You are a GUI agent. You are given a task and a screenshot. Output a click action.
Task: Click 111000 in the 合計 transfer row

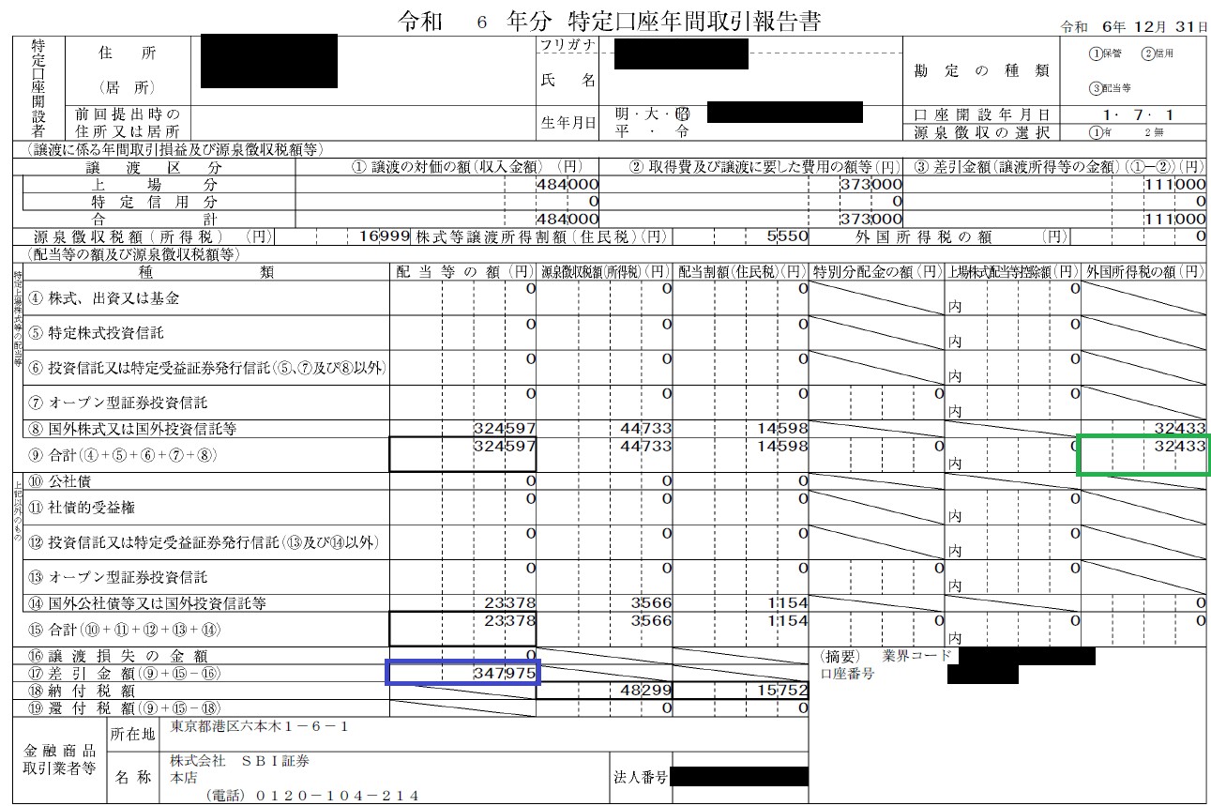click(1174, 219)
